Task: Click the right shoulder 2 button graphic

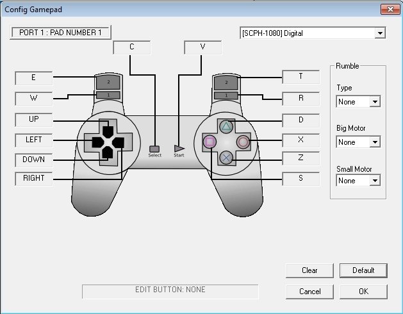Action: [x=226, y=82]
